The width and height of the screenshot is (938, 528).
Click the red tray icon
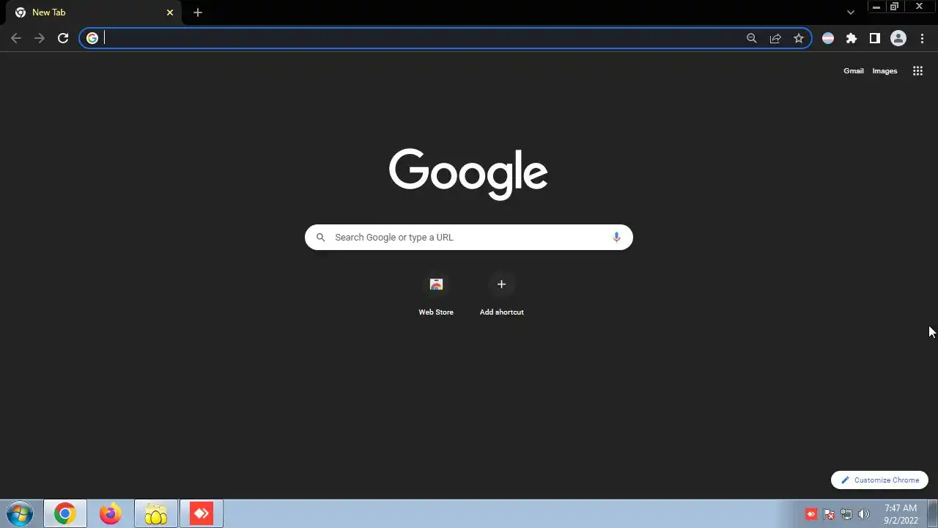811,514
